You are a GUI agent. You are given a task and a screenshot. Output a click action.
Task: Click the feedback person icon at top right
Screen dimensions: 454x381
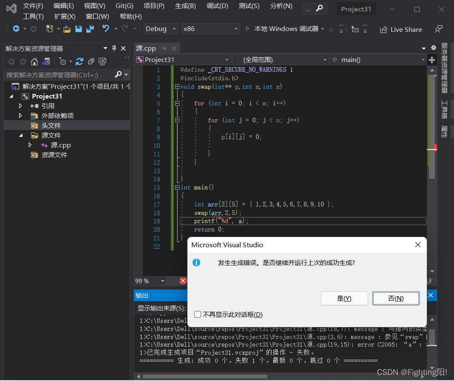coord(439,29)
